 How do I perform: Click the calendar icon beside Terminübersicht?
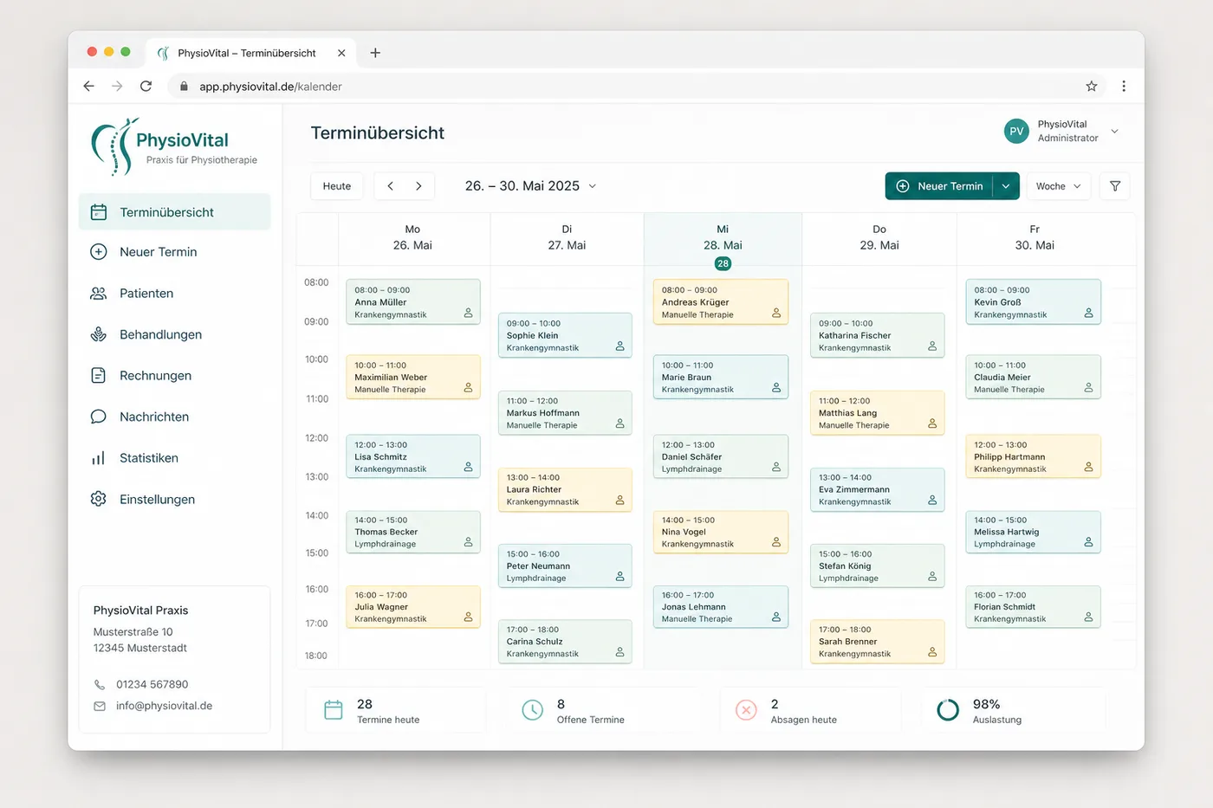coord(99,212)
